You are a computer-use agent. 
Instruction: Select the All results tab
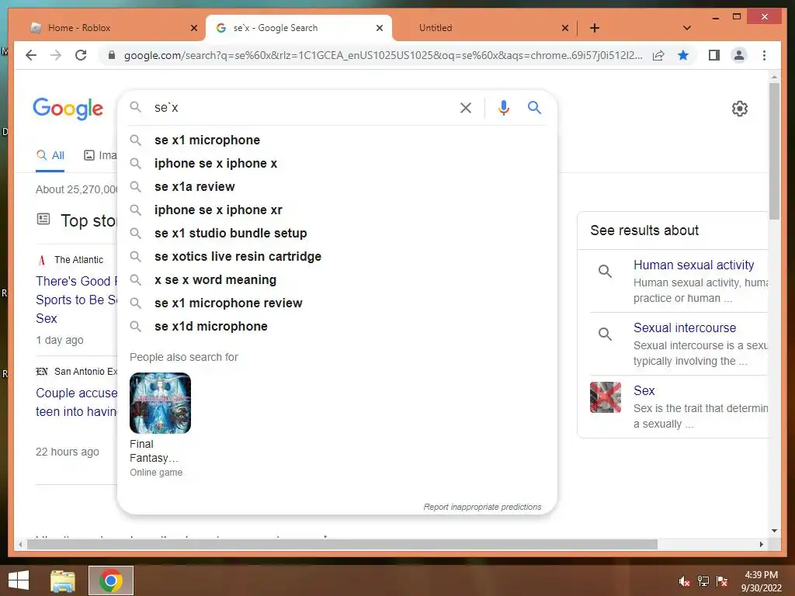pyautogui.click(x=50, y=155)
